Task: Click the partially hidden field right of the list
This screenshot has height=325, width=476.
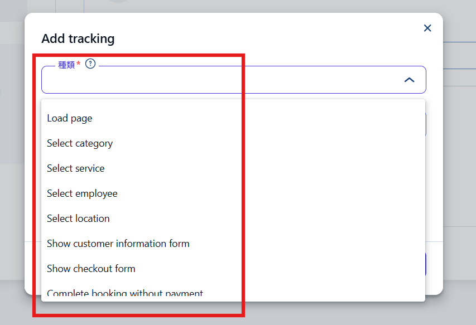Action: (426, 124)
